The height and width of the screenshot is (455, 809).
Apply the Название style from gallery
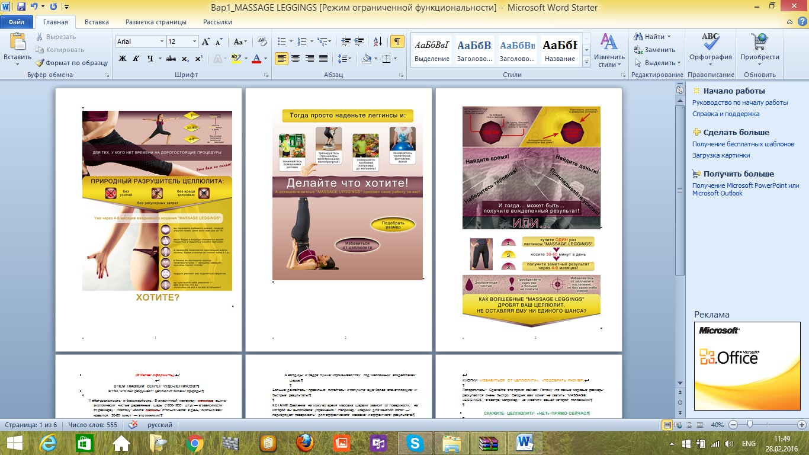[560, 50]
